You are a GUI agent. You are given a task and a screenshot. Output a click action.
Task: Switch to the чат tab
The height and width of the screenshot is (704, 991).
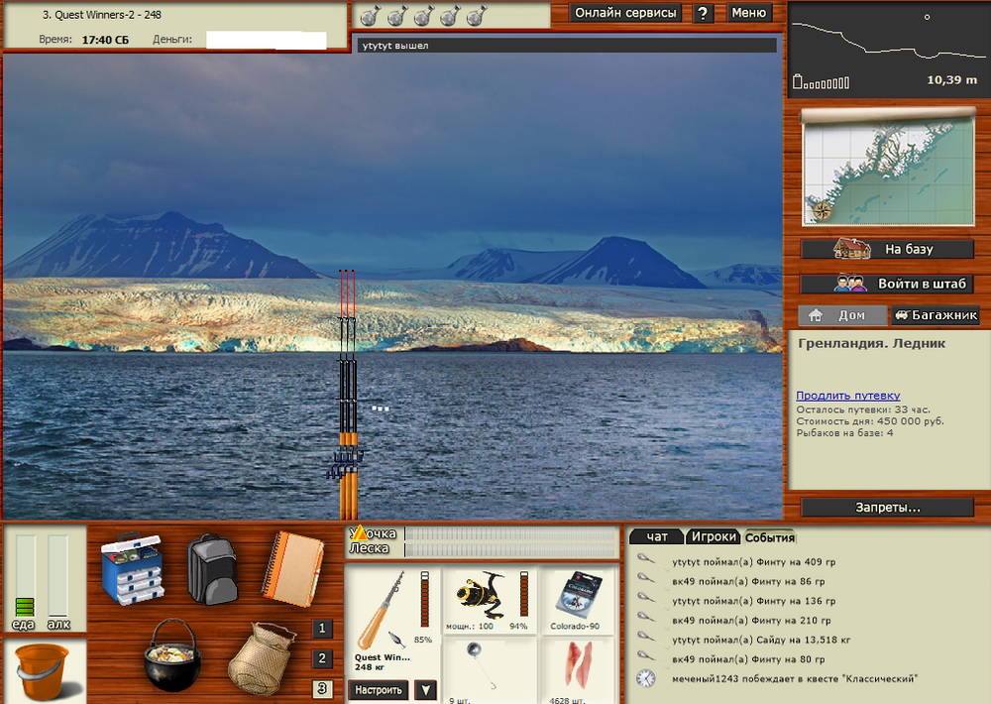click(x=656, y=536)
